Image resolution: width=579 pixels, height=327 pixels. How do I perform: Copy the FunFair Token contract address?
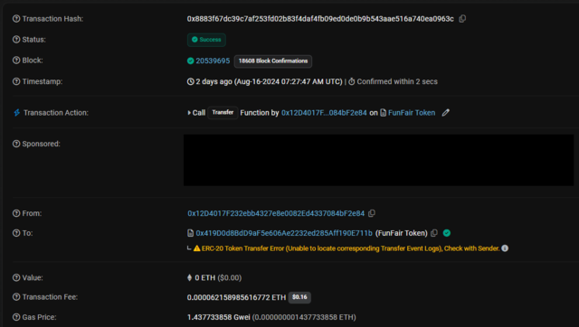[x=434, y=233]
